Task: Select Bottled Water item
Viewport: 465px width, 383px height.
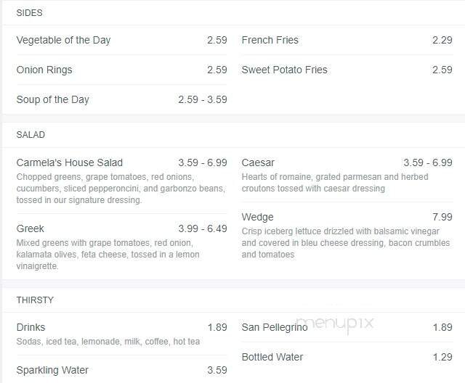Action: point(272,357)
